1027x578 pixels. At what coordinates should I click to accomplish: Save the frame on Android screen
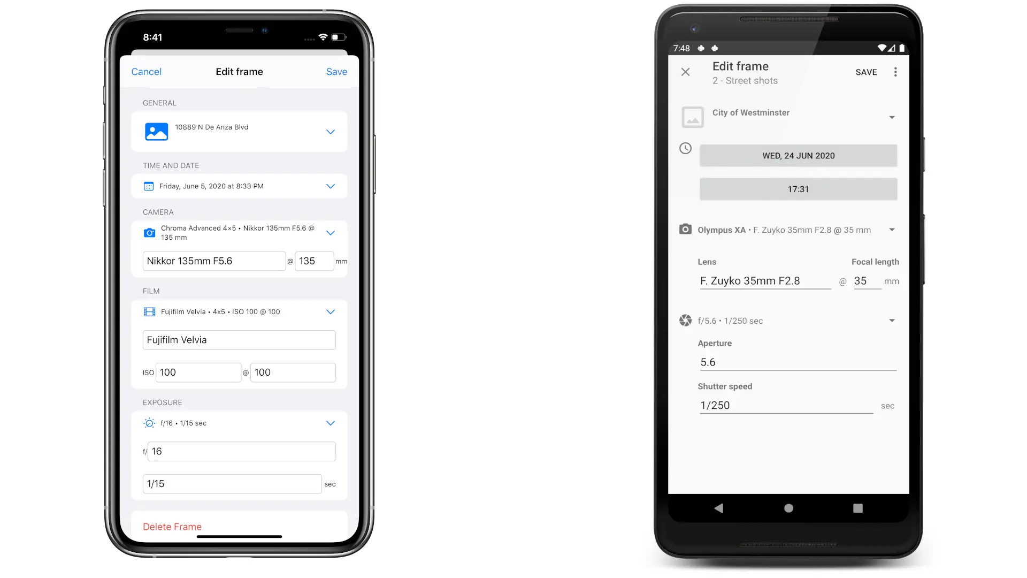point(866,72)
